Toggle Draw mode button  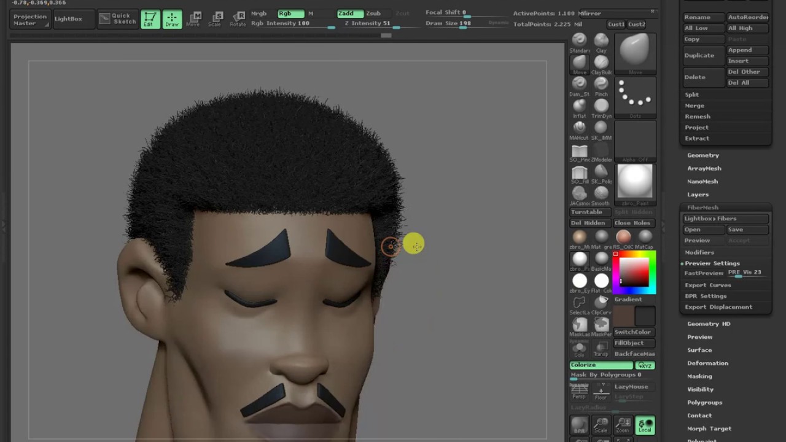(x=172, y=20)
